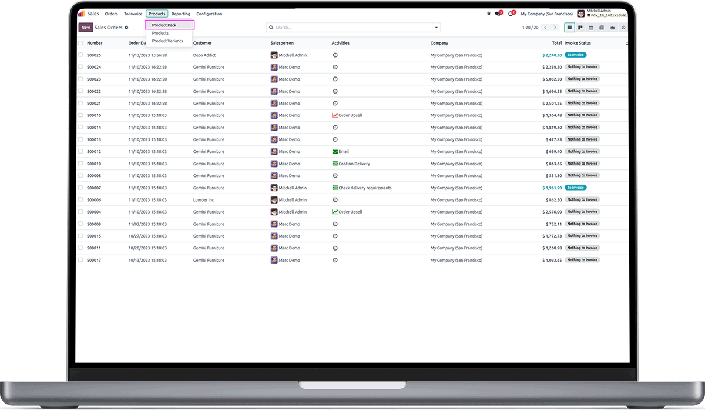Click Email activity icon on S00012

(x=335, y=152)
